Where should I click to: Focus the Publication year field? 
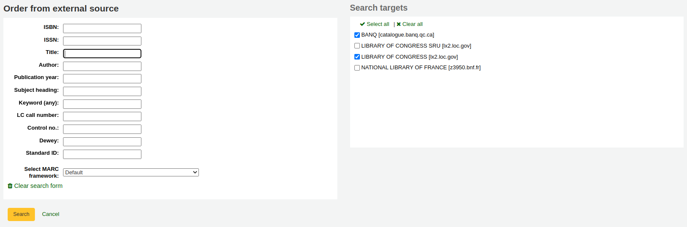click(x=102, y=79)
